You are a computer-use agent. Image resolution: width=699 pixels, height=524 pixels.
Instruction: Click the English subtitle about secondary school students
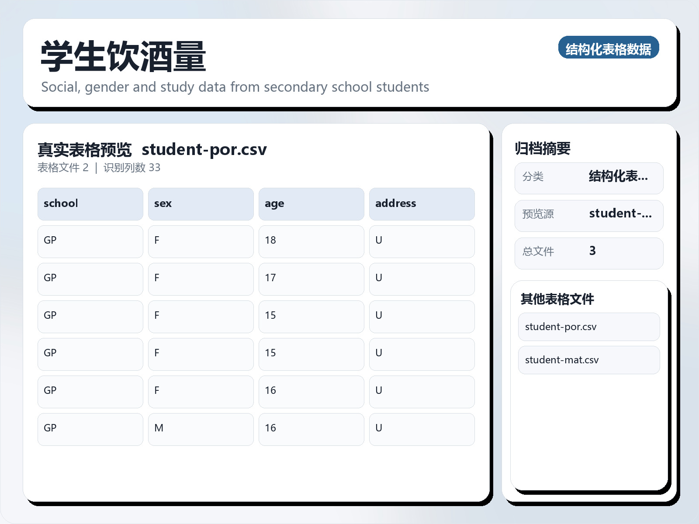[x=235, y=87]
